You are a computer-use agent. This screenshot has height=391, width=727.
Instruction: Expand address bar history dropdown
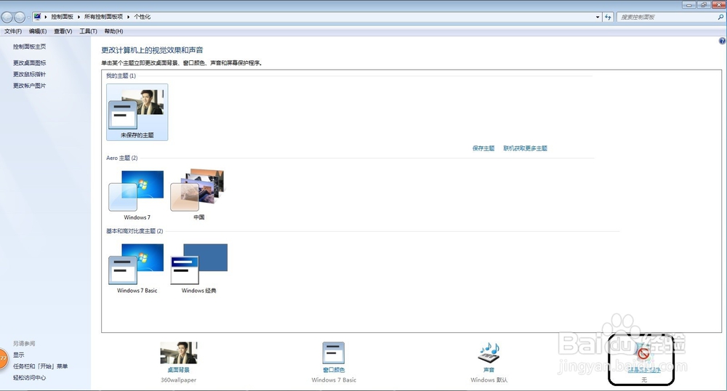tap(597, 17)
